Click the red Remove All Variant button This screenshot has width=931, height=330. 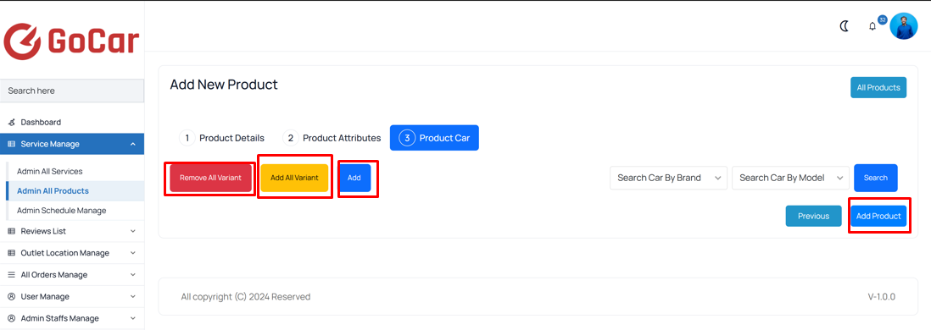(210, 178)
